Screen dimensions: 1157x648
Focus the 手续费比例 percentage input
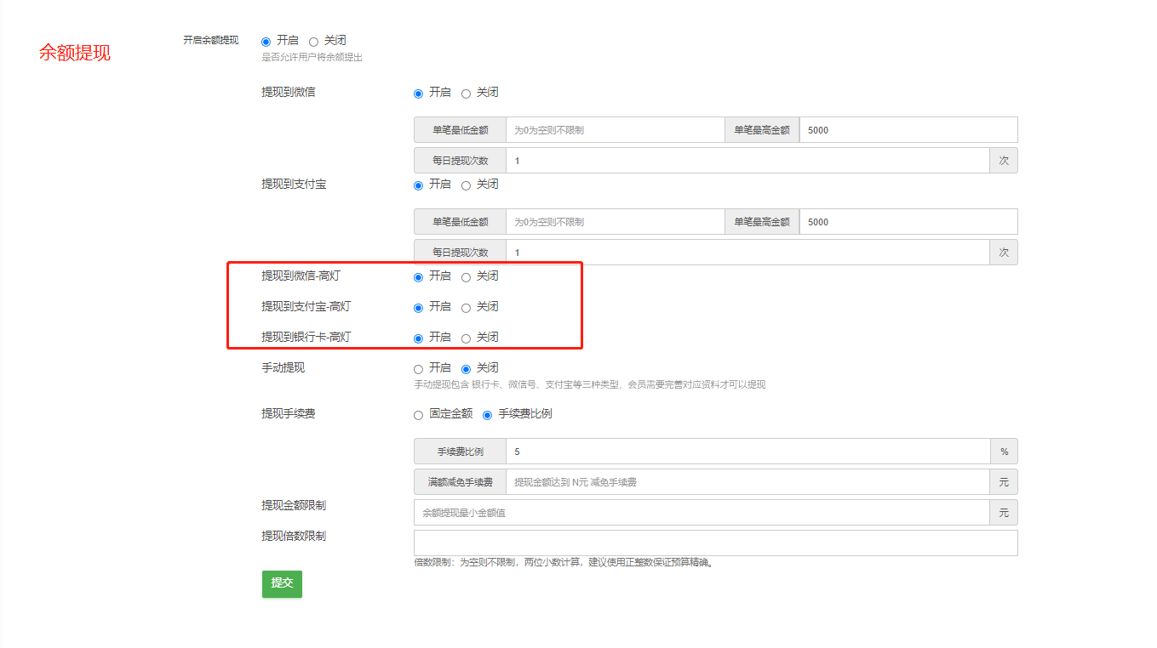click(747, 452)
